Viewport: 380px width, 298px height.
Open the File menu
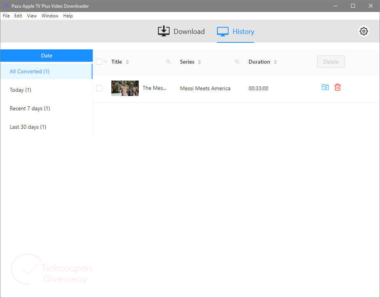6,16
